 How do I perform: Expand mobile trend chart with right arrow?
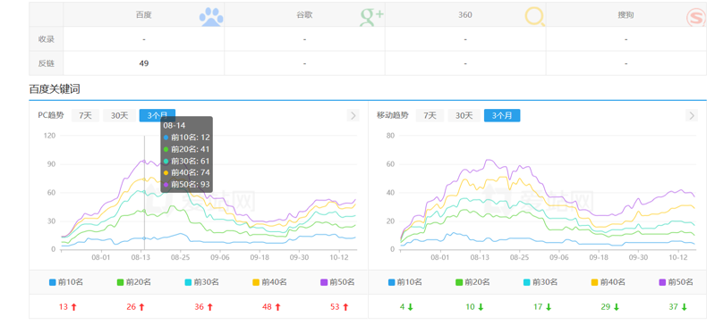click(692, 115)
